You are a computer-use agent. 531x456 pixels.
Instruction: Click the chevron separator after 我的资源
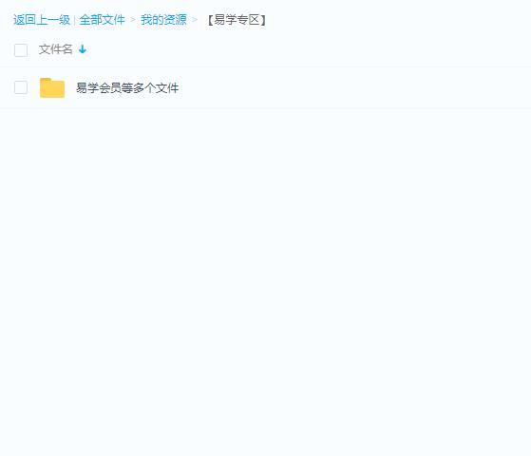click(x=195, y=20)
